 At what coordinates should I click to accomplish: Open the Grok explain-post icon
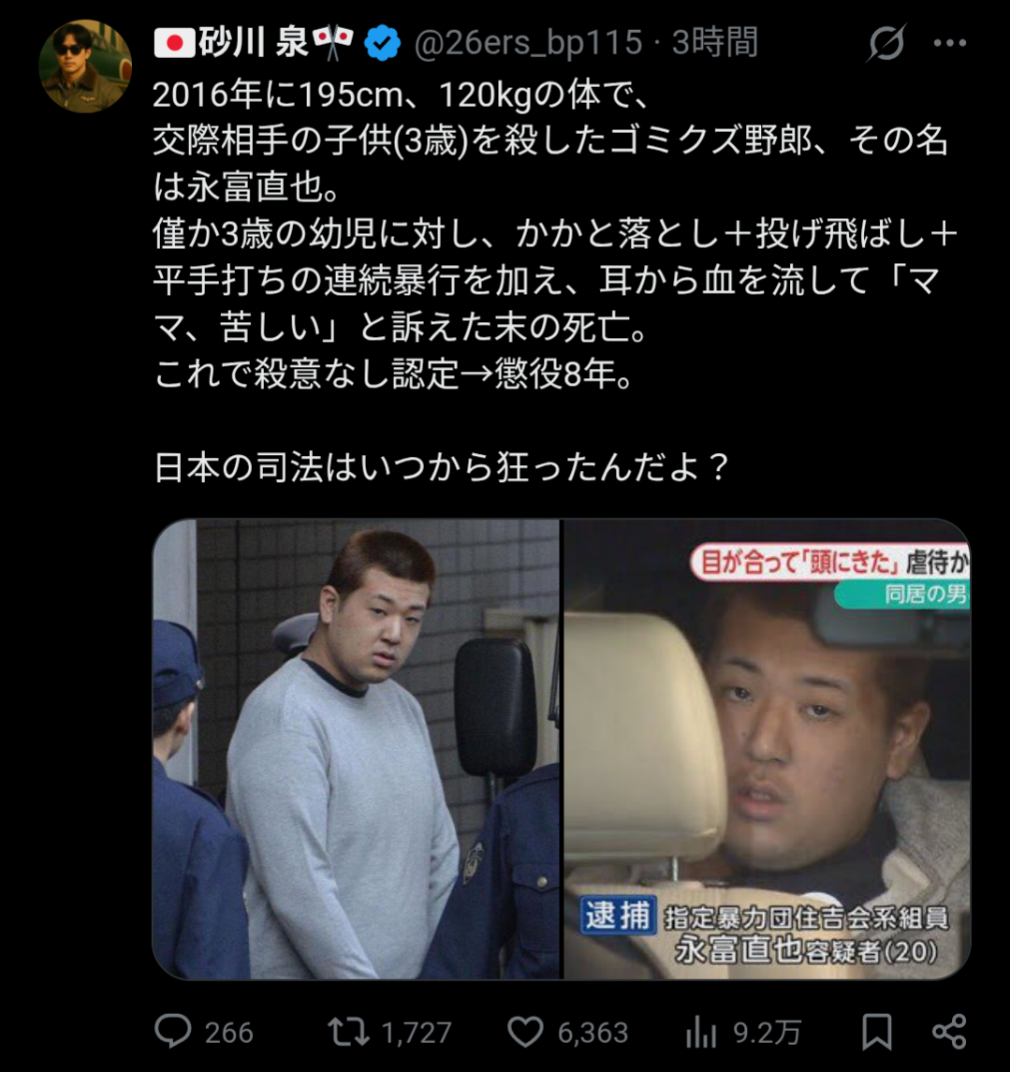(886, 43)
